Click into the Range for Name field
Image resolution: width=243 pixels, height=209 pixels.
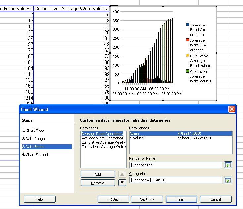tap(175, 165)
